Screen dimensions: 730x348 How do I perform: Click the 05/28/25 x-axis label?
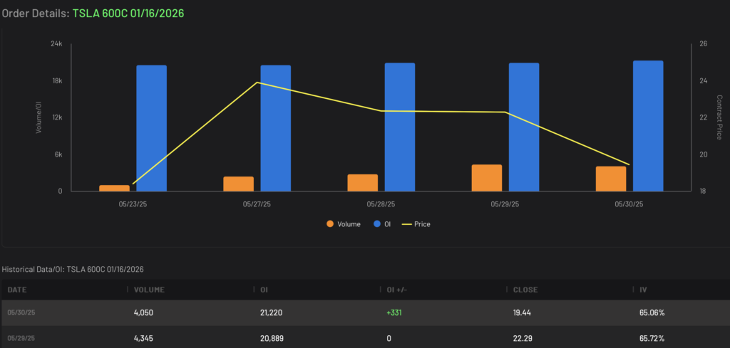[x=381, y=204]
